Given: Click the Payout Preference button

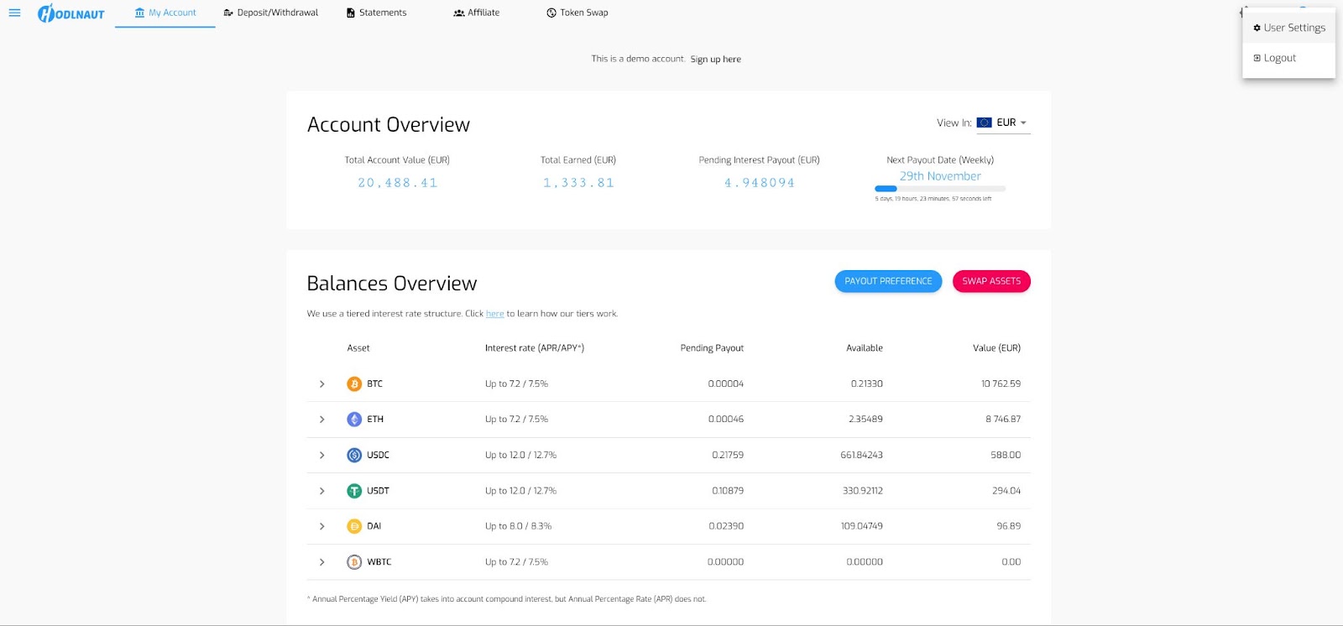Looking at the screenshot, I should coord(888,281).
